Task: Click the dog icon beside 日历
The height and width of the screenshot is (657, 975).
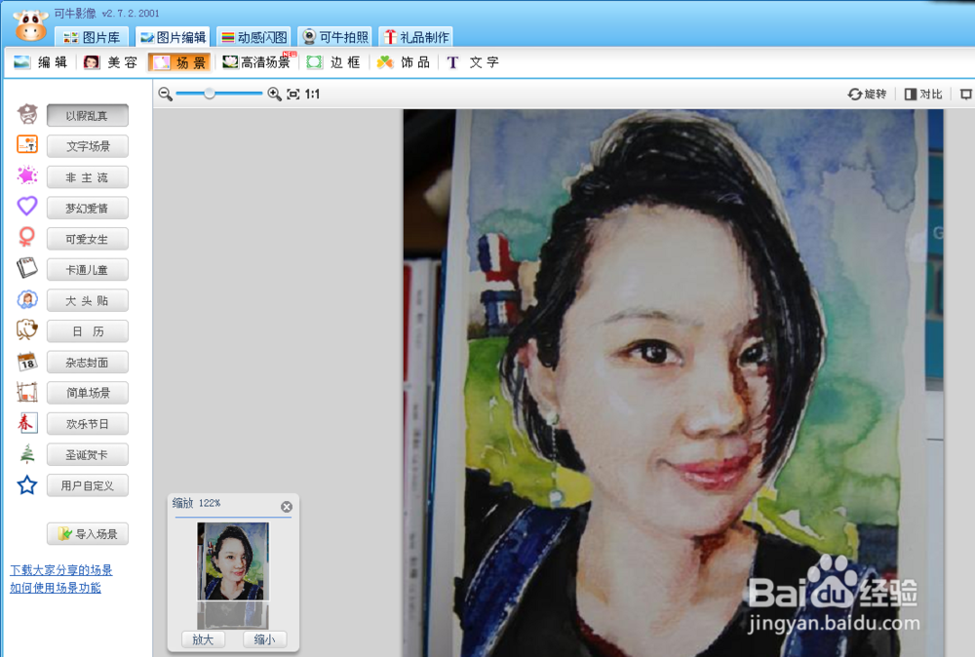Action: 26,329
